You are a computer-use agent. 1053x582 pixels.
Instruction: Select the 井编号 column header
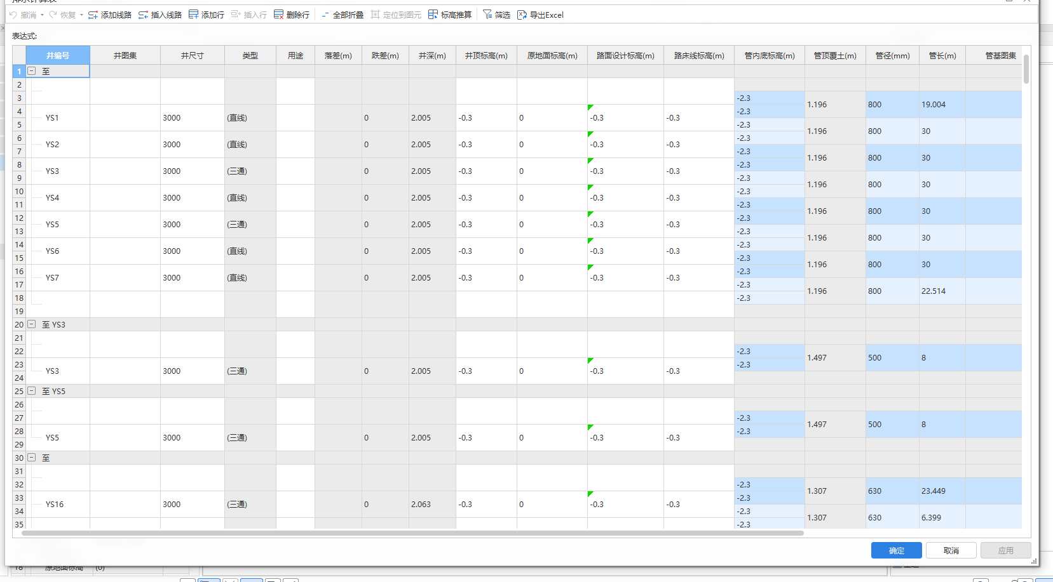click(x=58, y=55)
